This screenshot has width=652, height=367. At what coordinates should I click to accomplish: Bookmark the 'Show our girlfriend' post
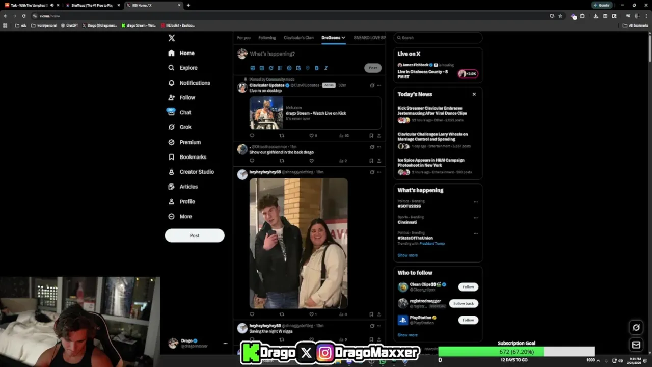pos(371,161)
